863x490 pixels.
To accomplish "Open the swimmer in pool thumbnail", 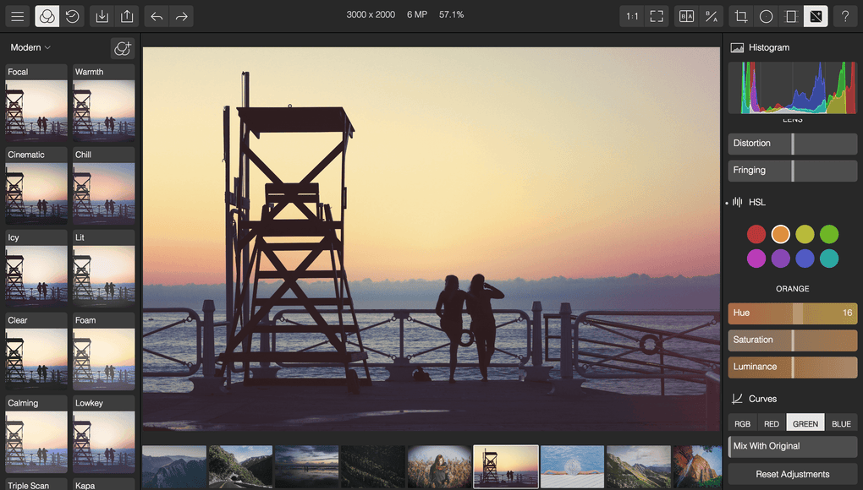I will click(x=572, y=466).
